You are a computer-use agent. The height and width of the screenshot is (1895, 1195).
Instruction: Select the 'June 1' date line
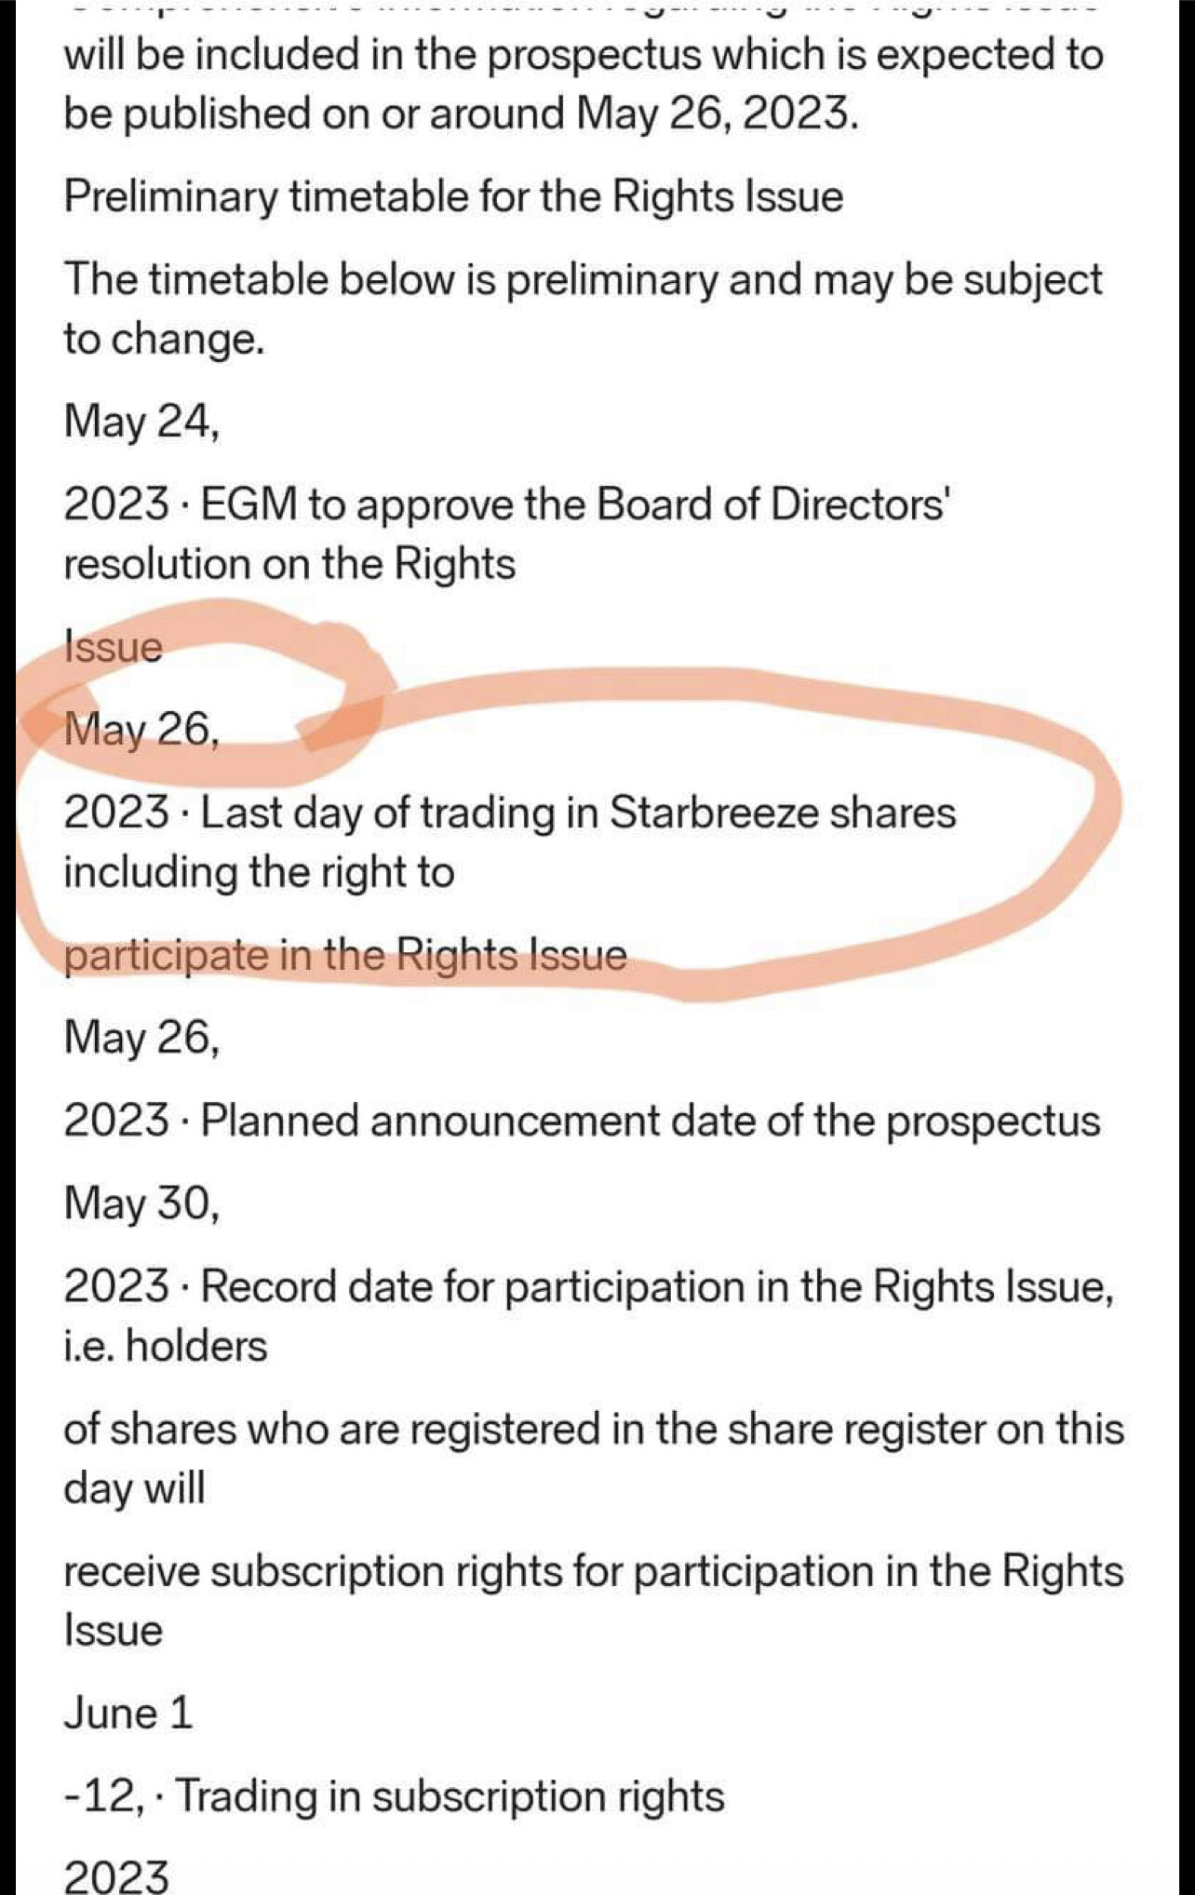click(x=128, y=1714)
